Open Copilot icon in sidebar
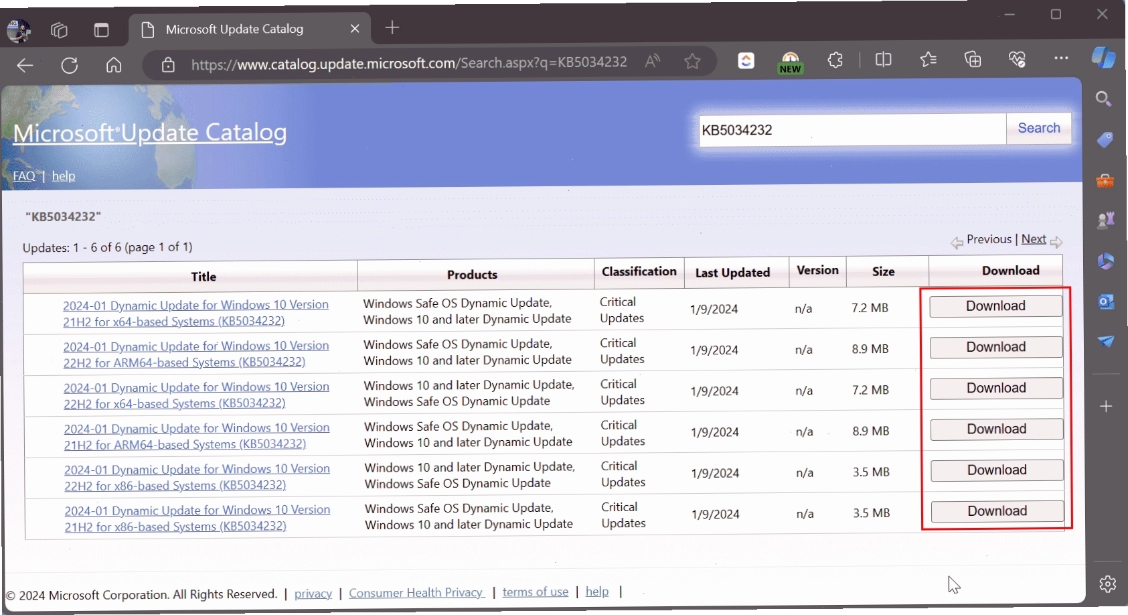This screenshot has height=615, width=1128. pos(1104,58)
